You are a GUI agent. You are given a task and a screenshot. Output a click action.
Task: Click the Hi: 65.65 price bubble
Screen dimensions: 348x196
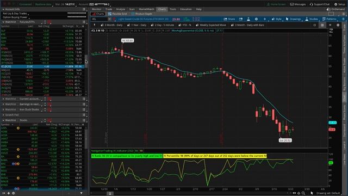128,41
